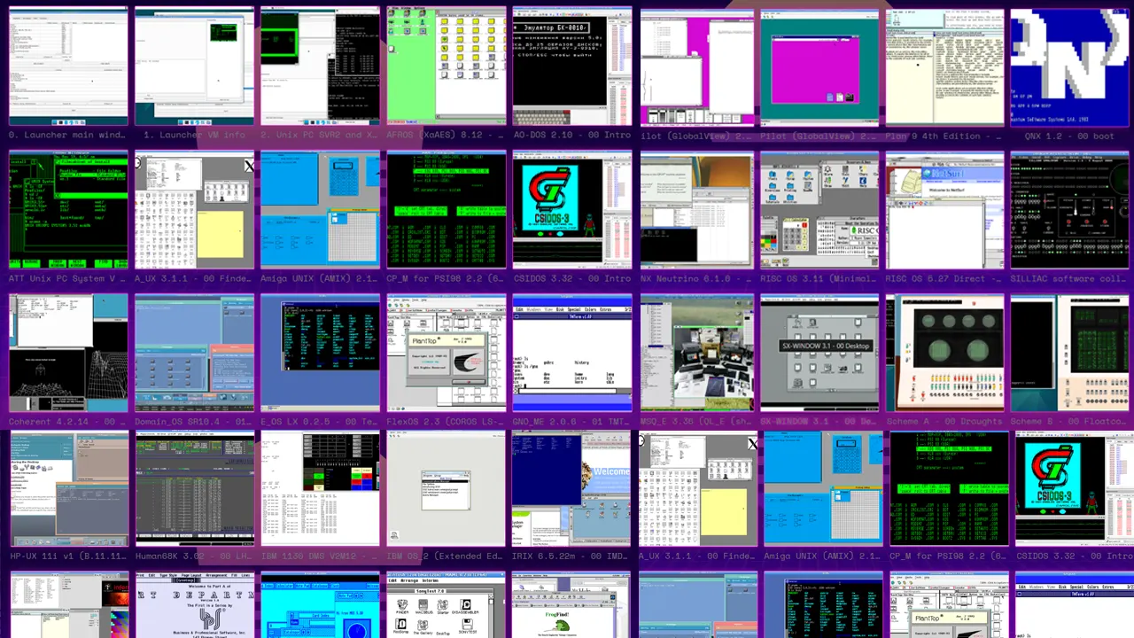The width and height of the screenshot is (1134, 638).
Task: Click the 'IBM 1130 DMS V2M12' caption
Action: coord(320,556)
